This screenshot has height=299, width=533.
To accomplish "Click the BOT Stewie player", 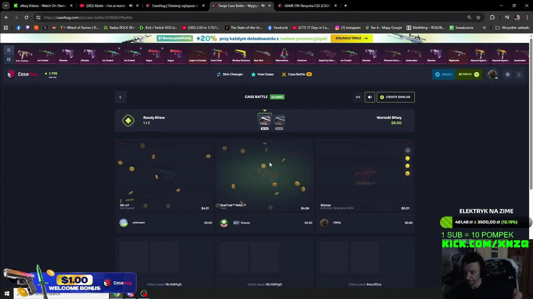I will (242, 223).
